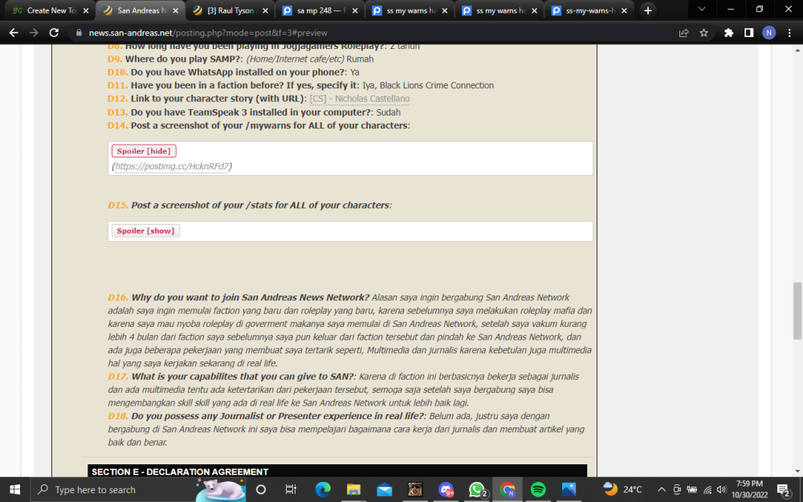The height and width of the screenshot is (502, 803).
Task: Open the notification center icon
Action: pyautogui.click(x=784, y=490)
